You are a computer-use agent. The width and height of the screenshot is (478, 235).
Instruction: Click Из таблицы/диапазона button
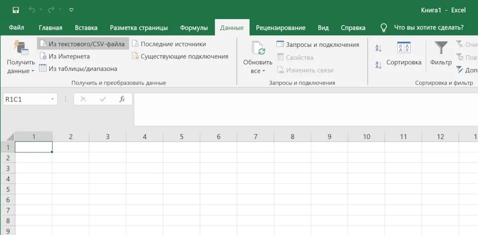click(x=78, y=69)
